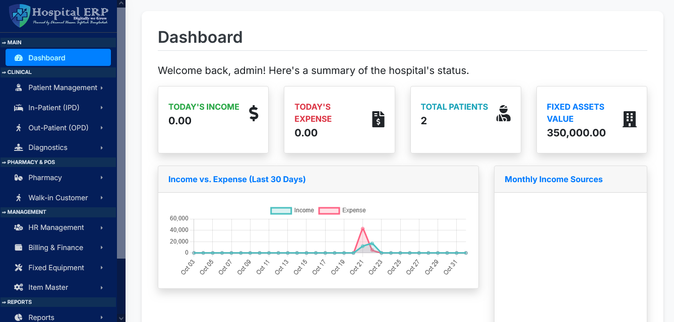Select the Fixed Equipment wrench icon

click(18, 268)
